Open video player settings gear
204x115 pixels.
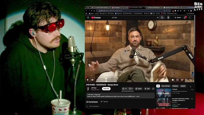(x=182, y=80)
